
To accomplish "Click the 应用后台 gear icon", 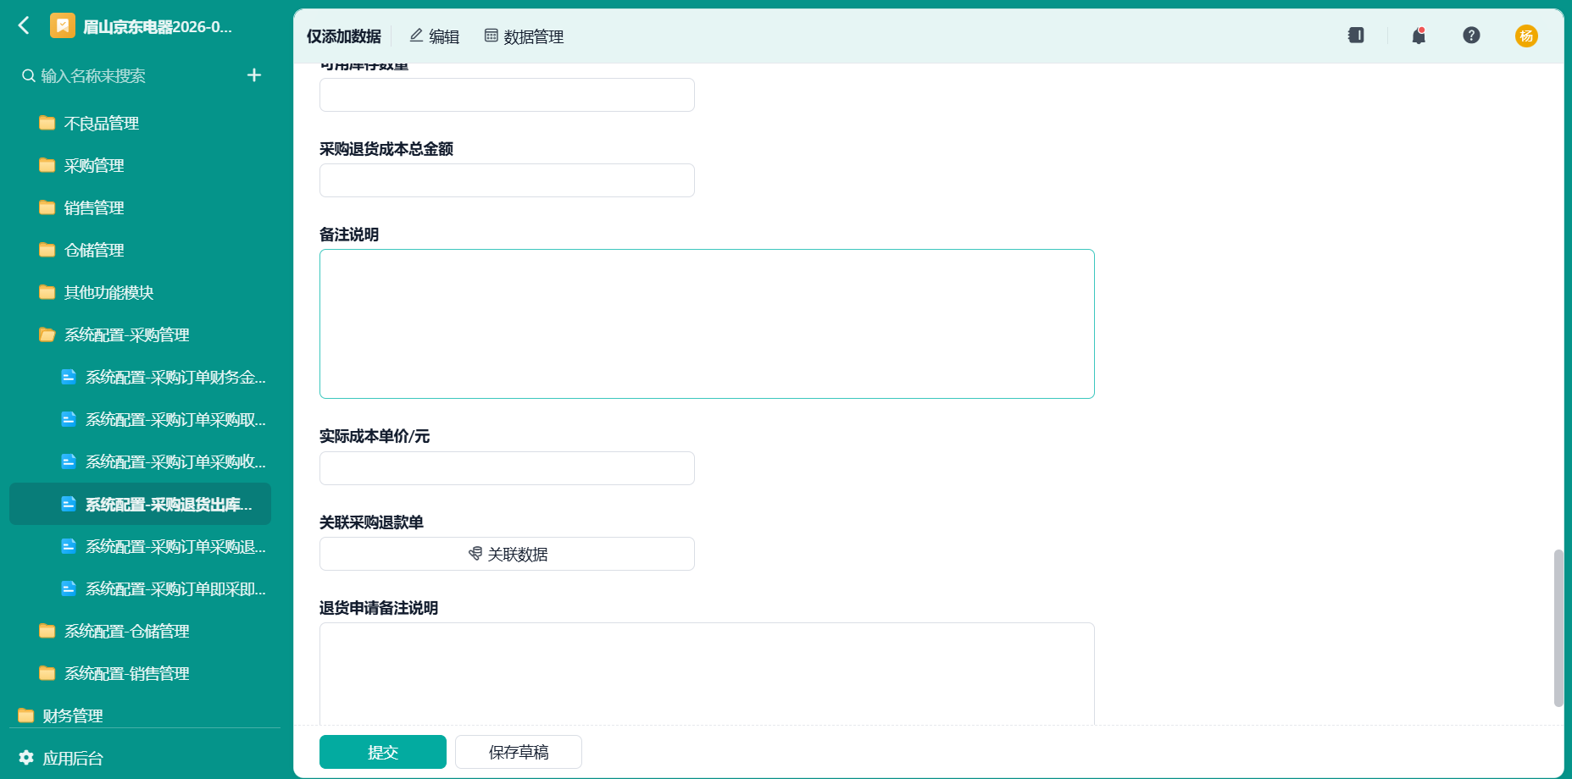I will click(26, 758).
